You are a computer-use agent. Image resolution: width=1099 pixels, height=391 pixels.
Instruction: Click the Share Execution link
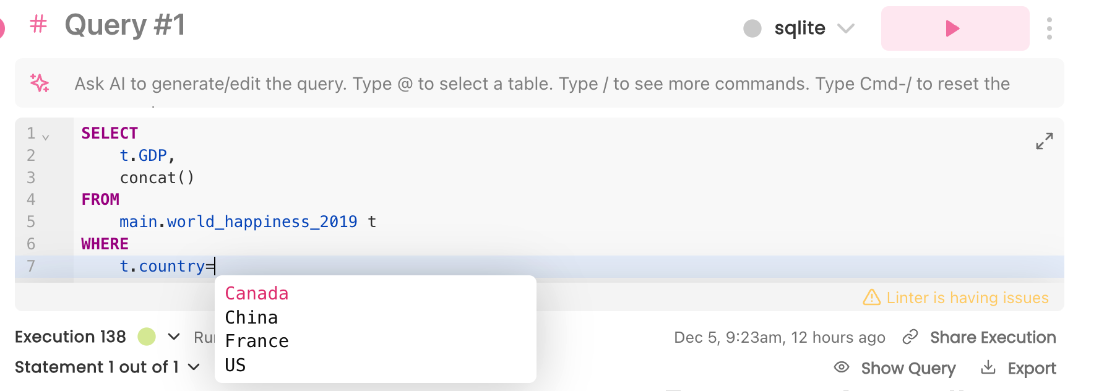point(993,337)
